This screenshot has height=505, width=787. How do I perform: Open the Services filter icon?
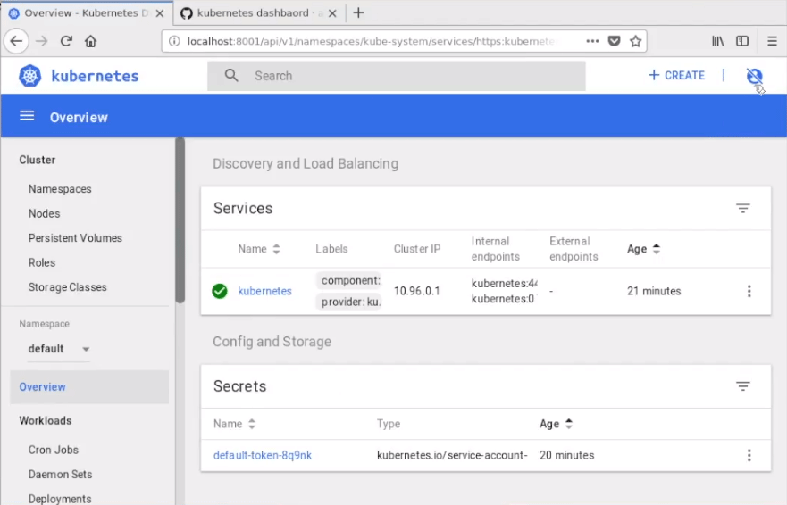pyautogui.click(x=743, y=208)
